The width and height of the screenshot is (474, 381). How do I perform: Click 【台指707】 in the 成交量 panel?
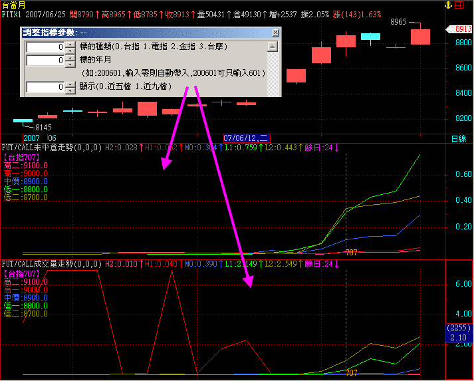pyautogui.click(x=21, y=274)
